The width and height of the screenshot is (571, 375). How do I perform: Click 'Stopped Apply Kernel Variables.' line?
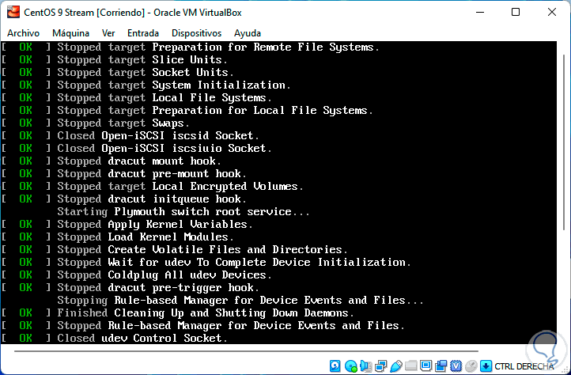pos(155,224)
